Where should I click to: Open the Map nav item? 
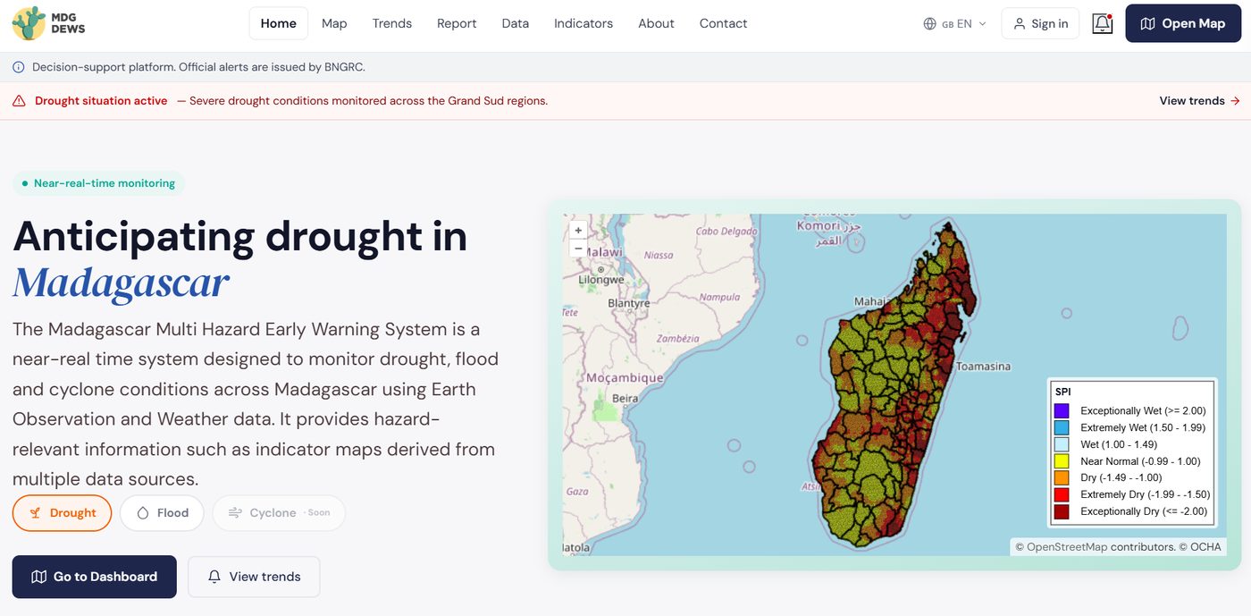pos(334,23)
